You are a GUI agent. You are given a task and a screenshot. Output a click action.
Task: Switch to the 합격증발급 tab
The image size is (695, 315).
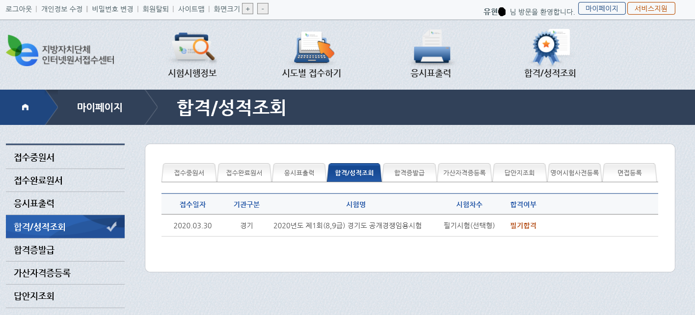tap(409, 173)
